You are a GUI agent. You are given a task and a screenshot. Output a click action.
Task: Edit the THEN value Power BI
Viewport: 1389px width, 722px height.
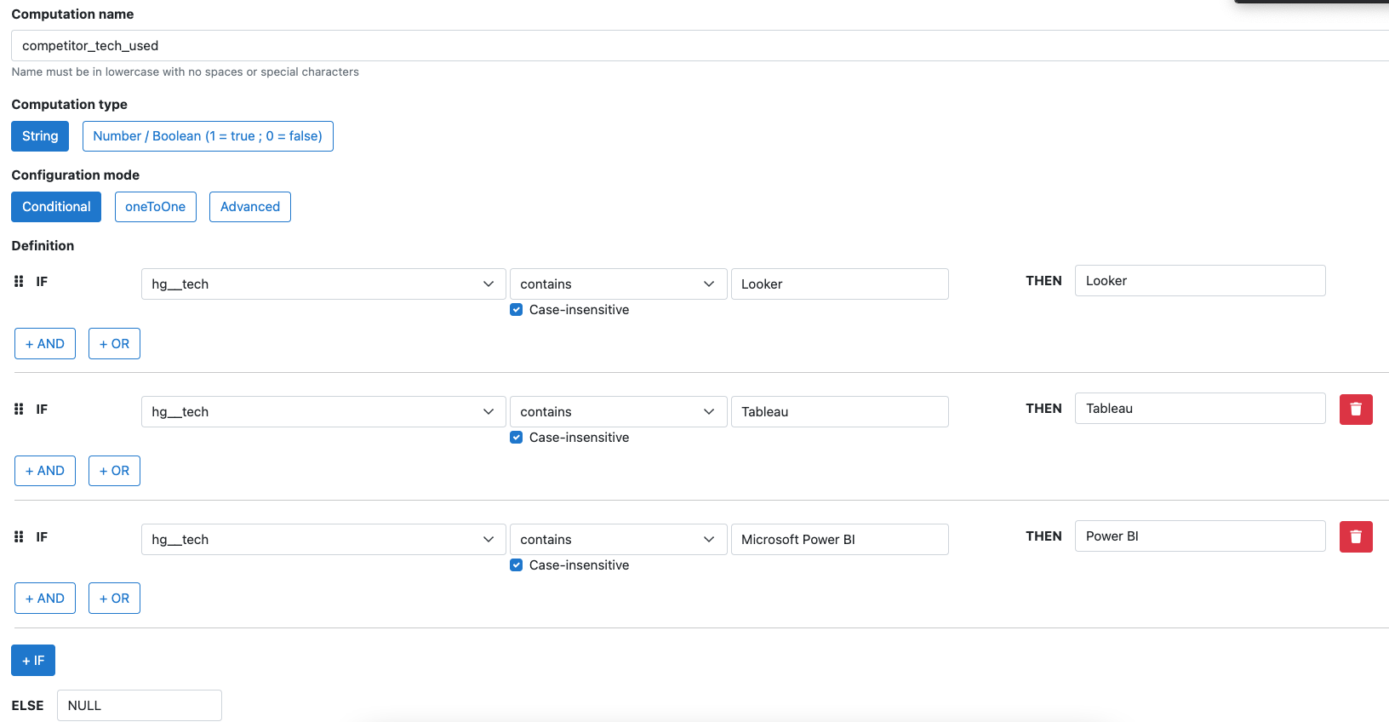pos(1200,536)
